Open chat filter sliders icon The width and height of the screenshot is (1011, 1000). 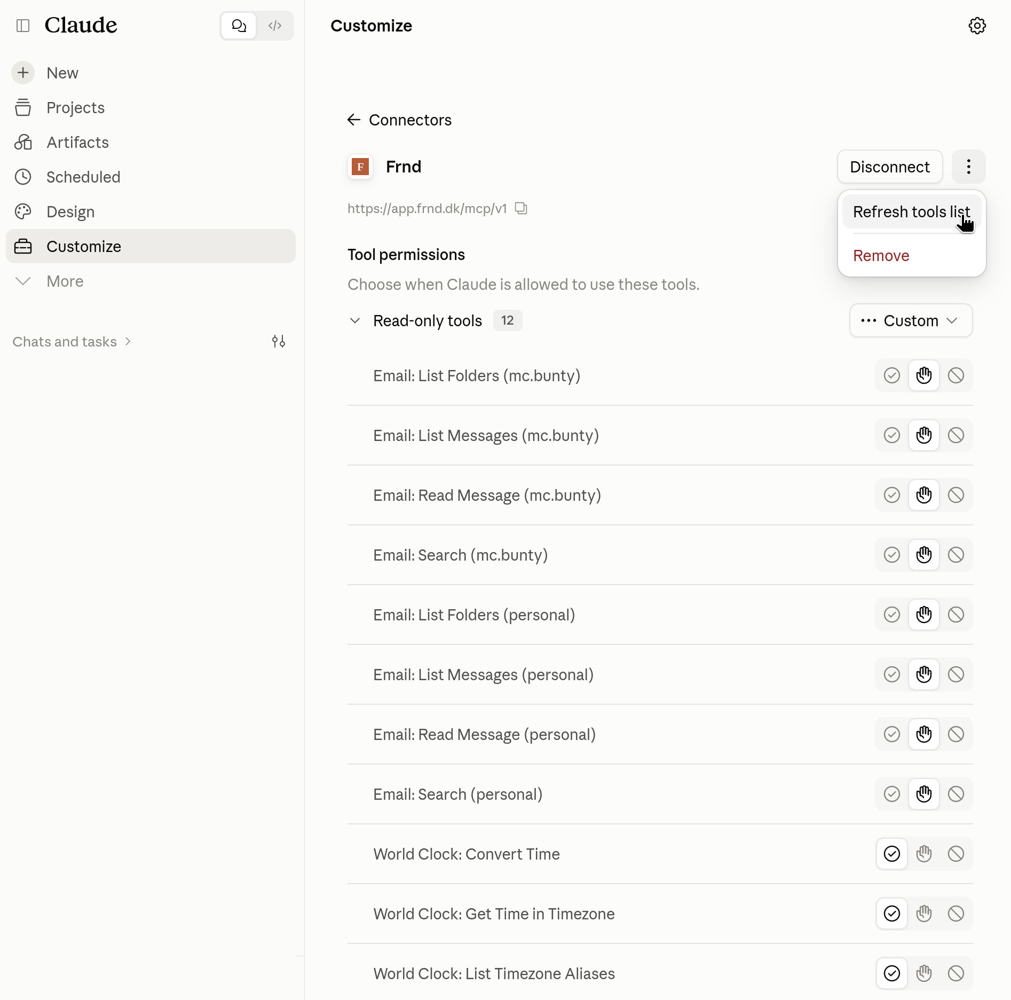click(278, 341)
